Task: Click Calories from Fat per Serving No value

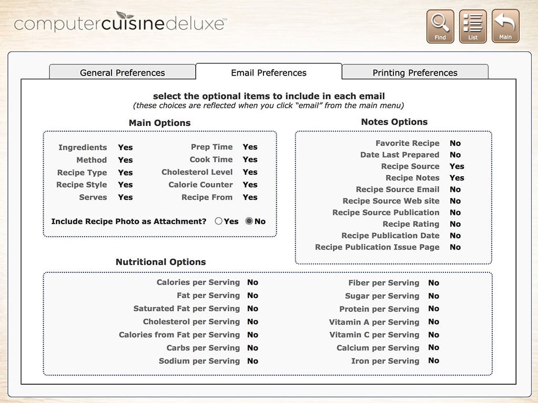Action: pos(252,335)
